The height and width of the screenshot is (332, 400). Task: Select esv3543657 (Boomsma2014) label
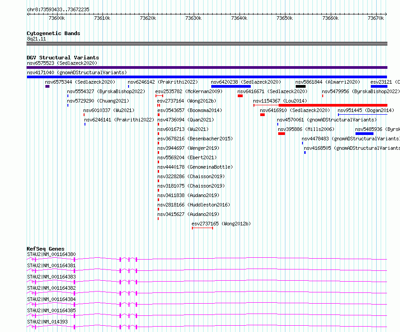click(x=190, y=110)
